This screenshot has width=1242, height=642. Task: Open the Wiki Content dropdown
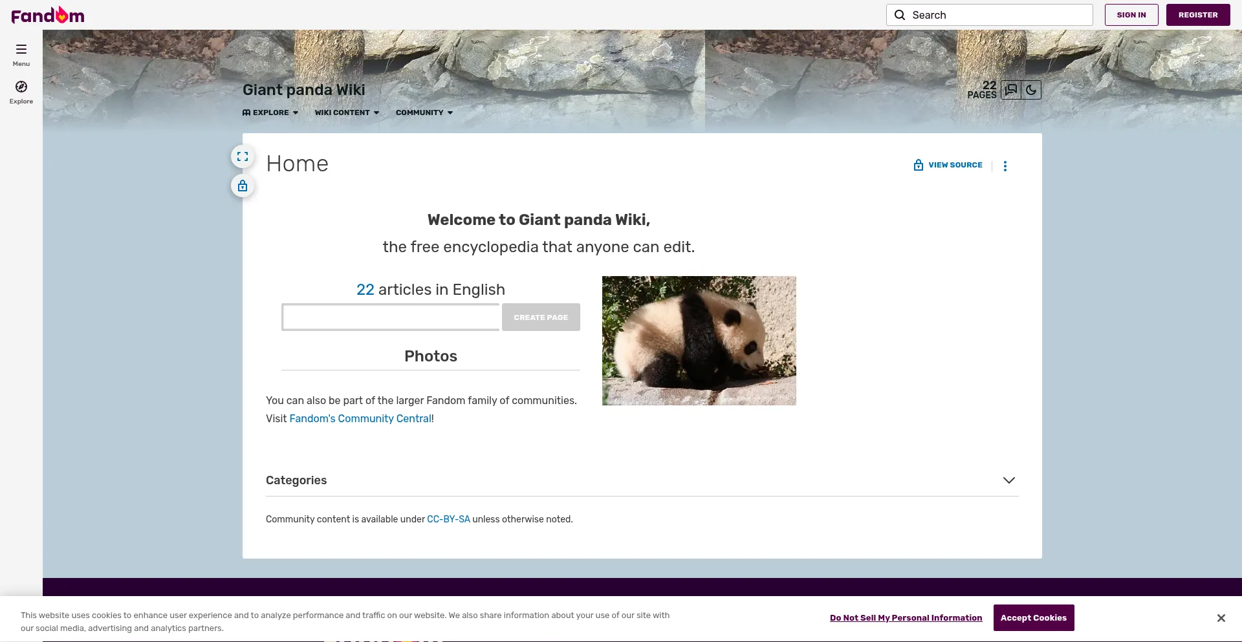coord(347,112)
